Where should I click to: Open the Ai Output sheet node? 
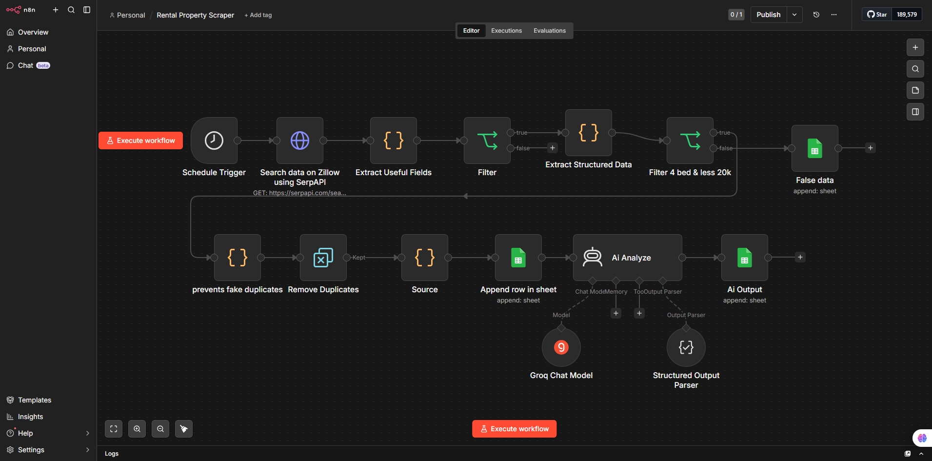click(x=745, y=258)
